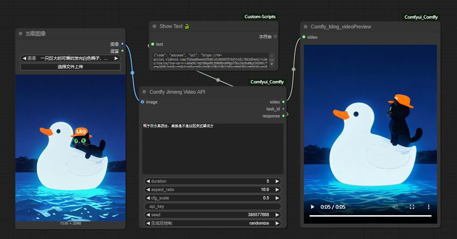Click the 选择文件上传 upload button

[70, 67]
